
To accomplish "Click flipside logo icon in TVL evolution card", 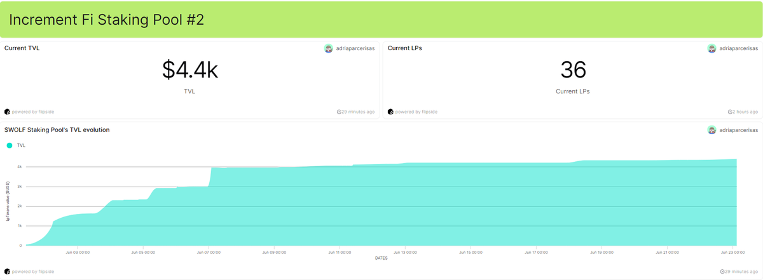I will [x=7, y=271].
